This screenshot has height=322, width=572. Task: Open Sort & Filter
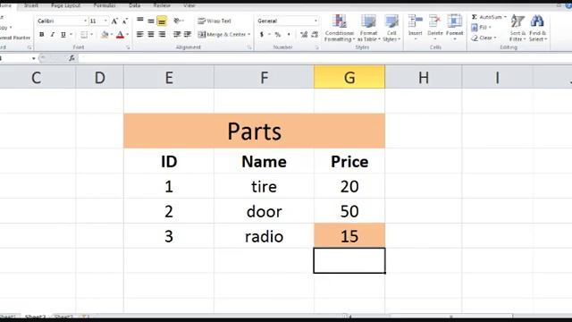pos(517,28)
